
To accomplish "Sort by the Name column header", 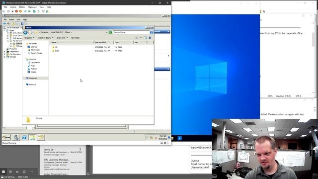I will point(72,42).
